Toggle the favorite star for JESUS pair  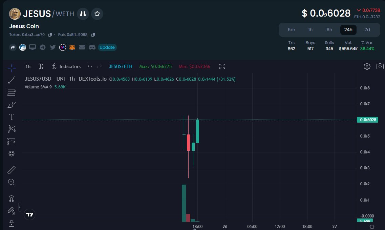[97, 14]
